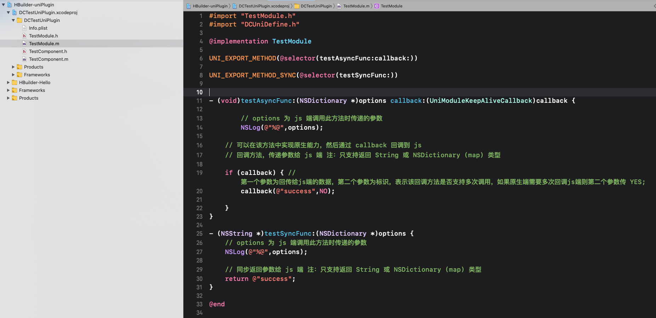The height and width of the screenshot is (318, 656).
Task: Click the DCTestUniPlugin group folder icon in navigator
Action: [x=19, y=20]
